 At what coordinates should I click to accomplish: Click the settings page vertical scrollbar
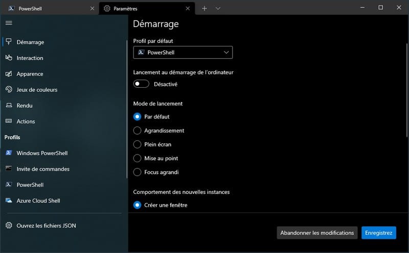407,90
